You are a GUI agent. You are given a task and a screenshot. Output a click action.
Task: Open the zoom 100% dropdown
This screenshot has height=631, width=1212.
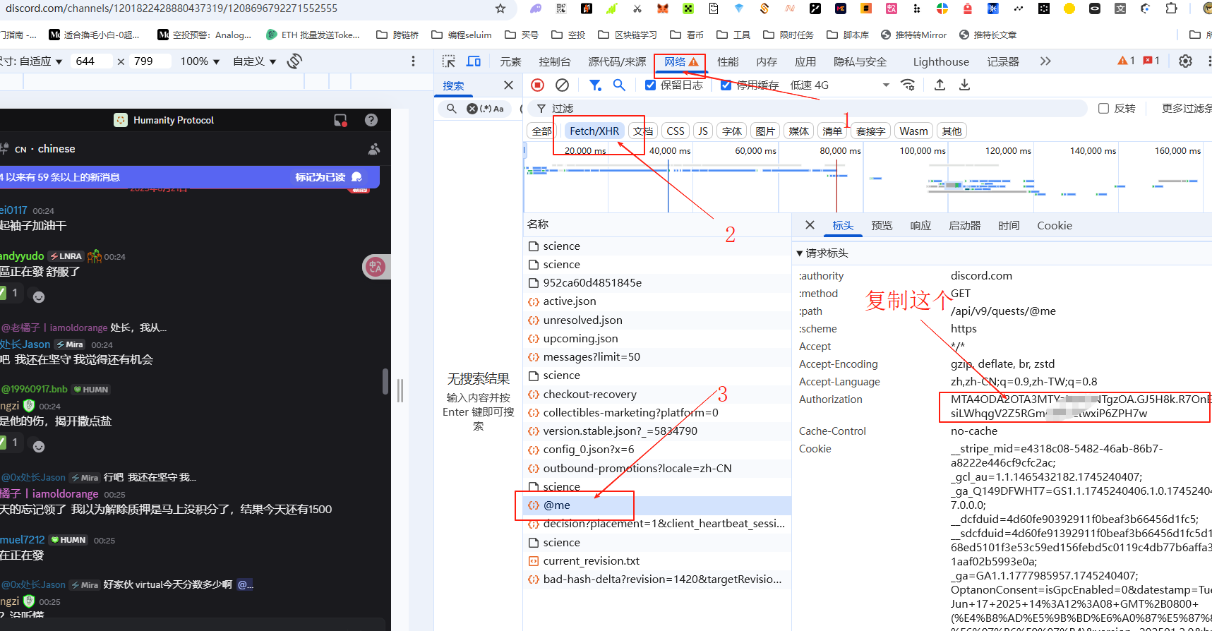[x=200, y=61]
